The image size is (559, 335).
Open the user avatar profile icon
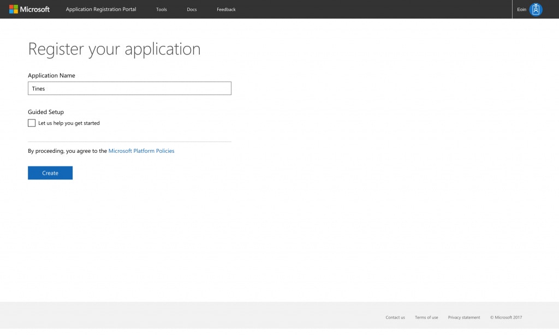pos(536,9)
